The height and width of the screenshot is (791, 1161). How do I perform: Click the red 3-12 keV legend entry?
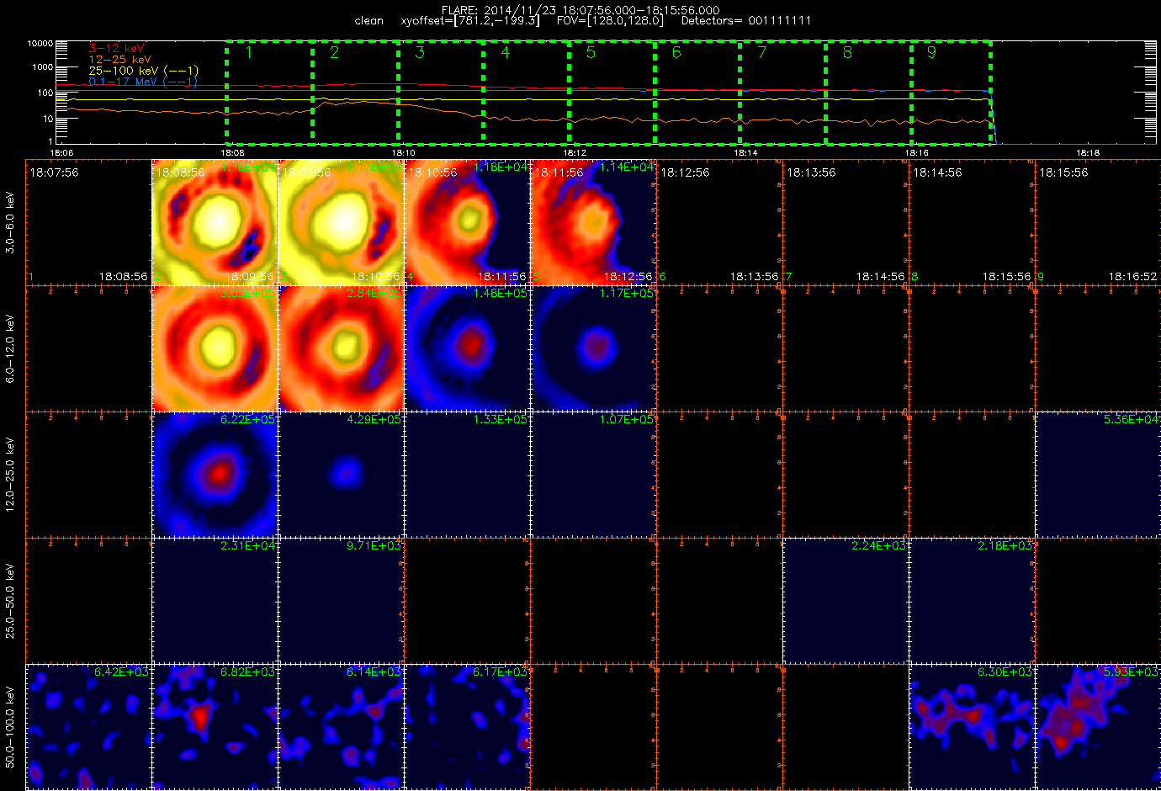pyautogui.click(x=116, y=49)
